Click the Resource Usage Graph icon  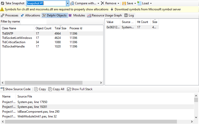click(89, 15)
